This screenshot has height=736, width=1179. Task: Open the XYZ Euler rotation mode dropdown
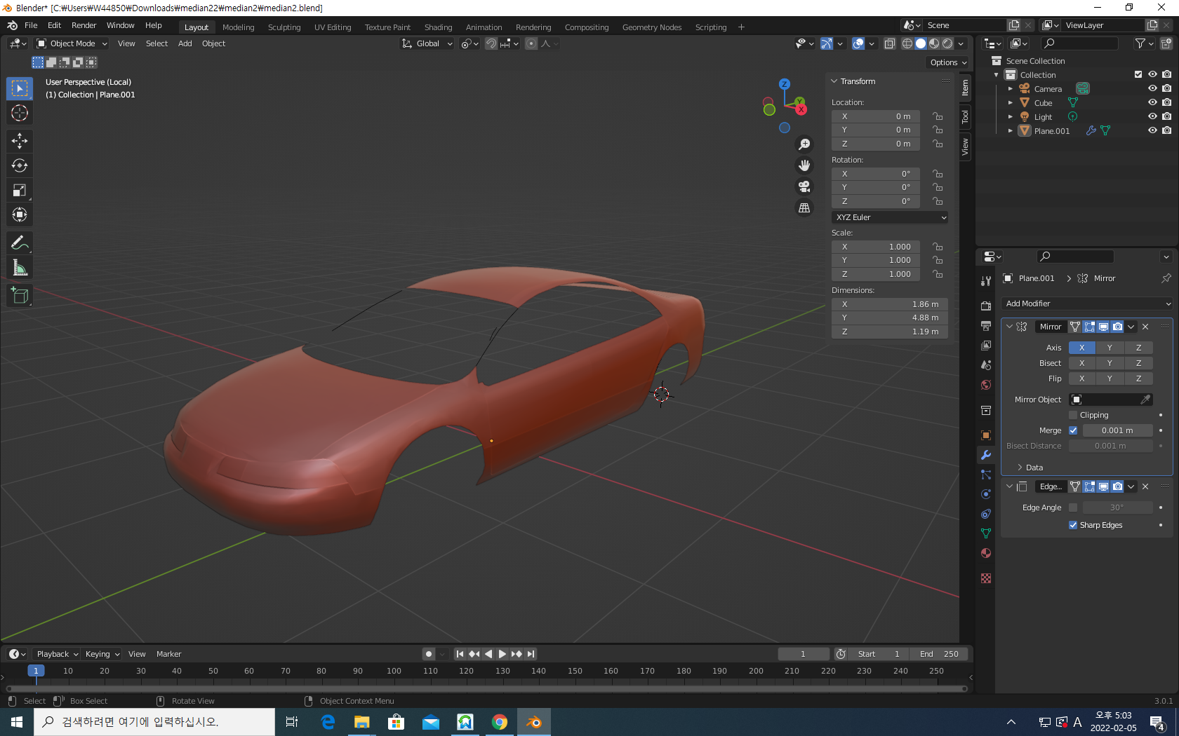[x=889, y=217]
